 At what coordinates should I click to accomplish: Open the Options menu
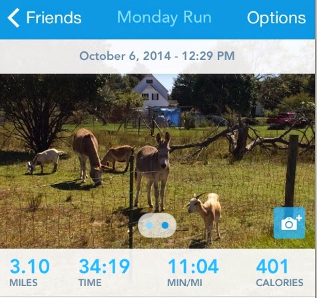[x=276, y=18]
